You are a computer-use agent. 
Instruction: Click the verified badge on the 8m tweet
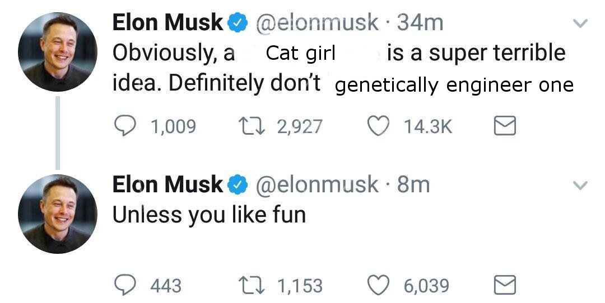(238, 185)
